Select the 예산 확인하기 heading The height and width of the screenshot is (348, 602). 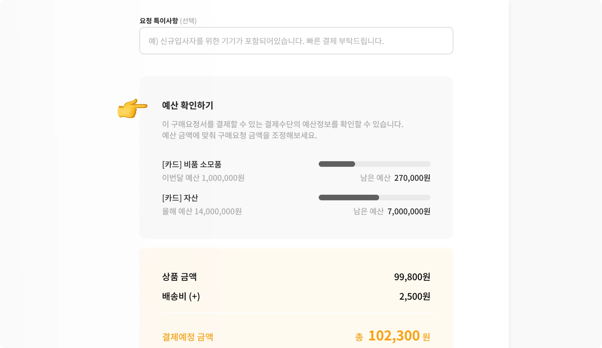[188, 105]
